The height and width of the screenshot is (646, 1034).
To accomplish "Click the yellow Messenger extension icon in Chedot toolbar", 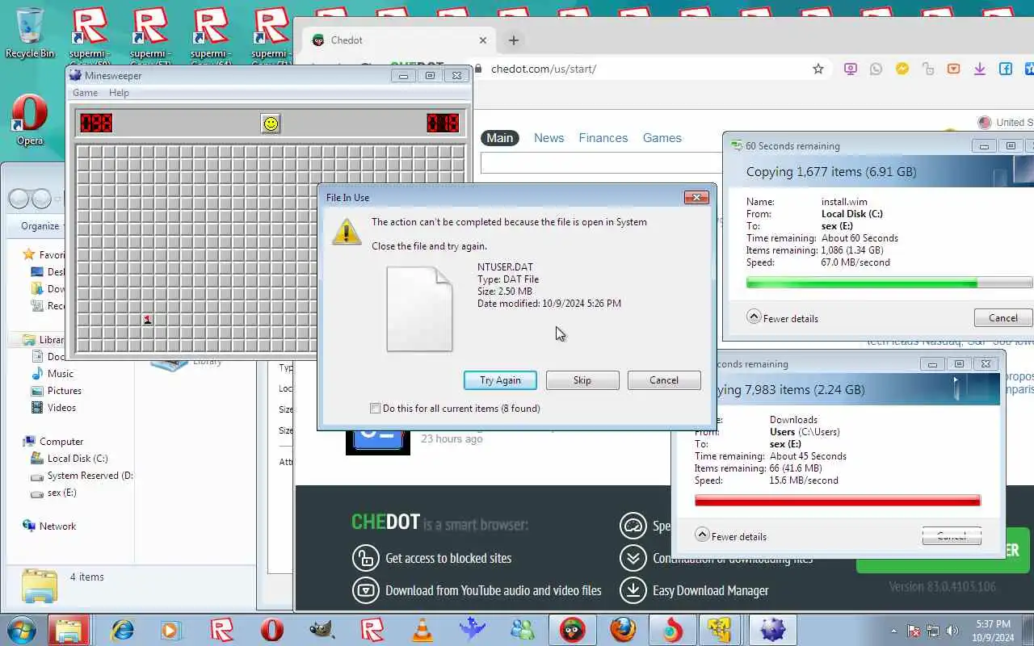I will click(902, 69).
